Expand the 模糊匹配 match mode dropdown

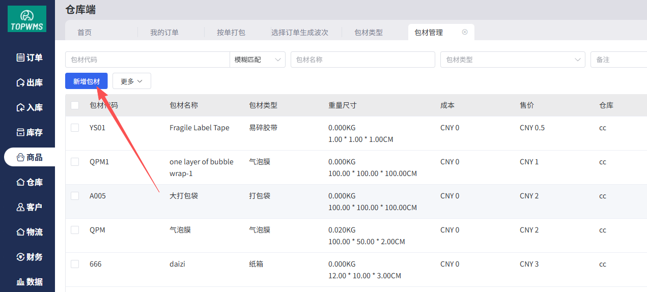(258, 60)
